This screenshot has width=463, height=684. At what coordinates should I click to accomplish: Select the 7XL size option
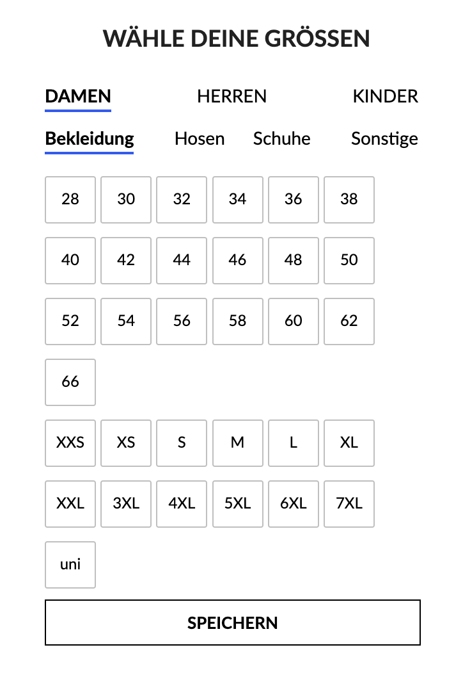[349, 504]
